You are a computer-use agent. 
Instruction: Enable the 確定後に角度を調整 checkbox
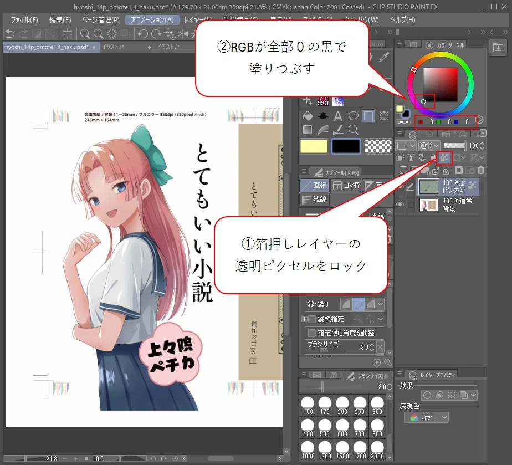click(312, 333)
